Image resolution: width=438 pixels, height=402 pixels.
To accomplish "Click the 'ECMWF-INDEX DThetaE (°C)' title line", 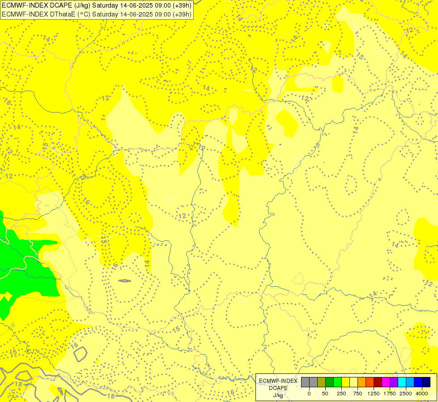I will pyautogui.click(x=97, y=14).
